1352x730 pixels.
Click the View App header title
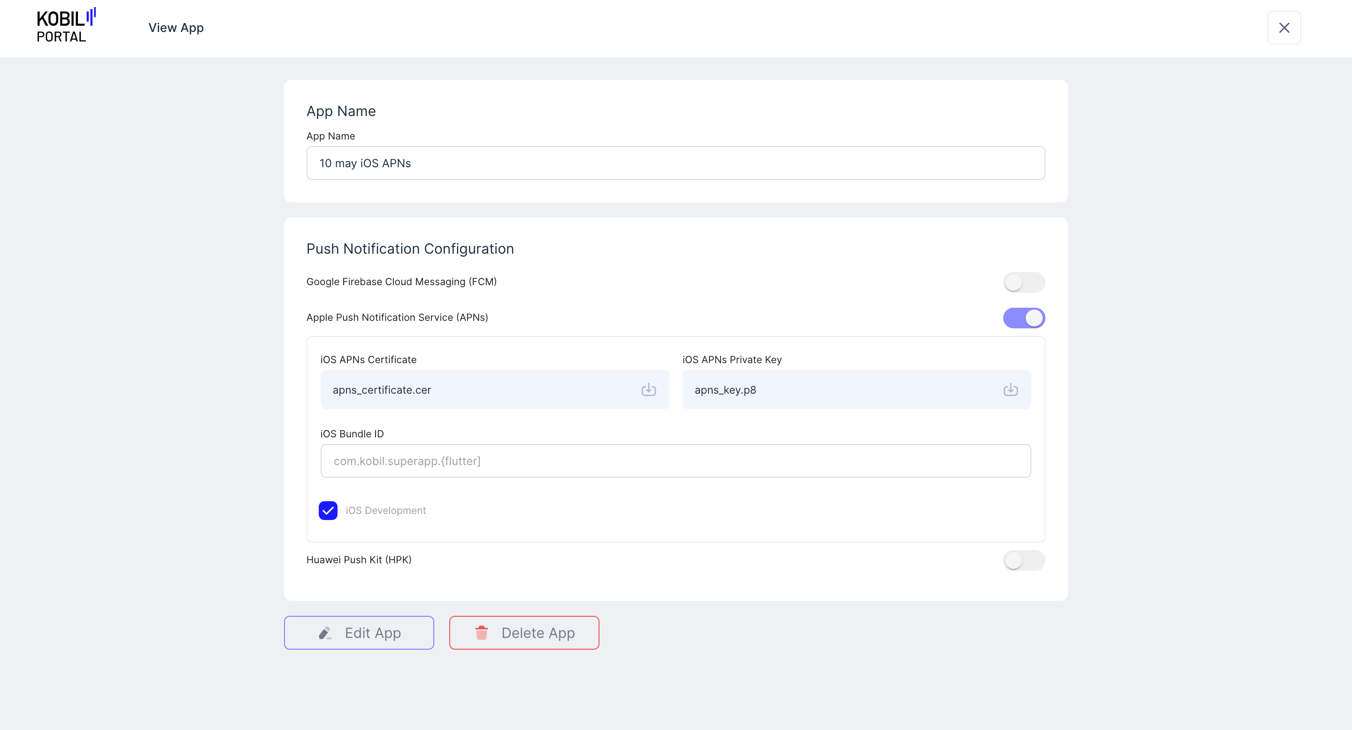(176, 28)
